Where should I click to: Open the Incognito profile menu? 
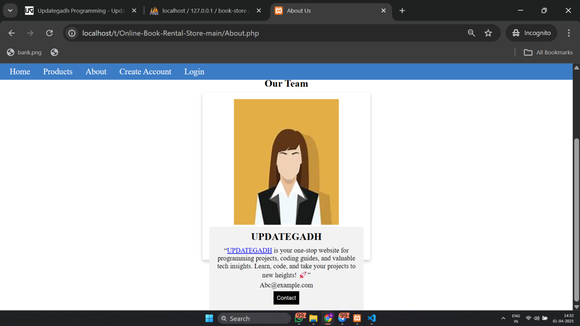pos(531,33)
